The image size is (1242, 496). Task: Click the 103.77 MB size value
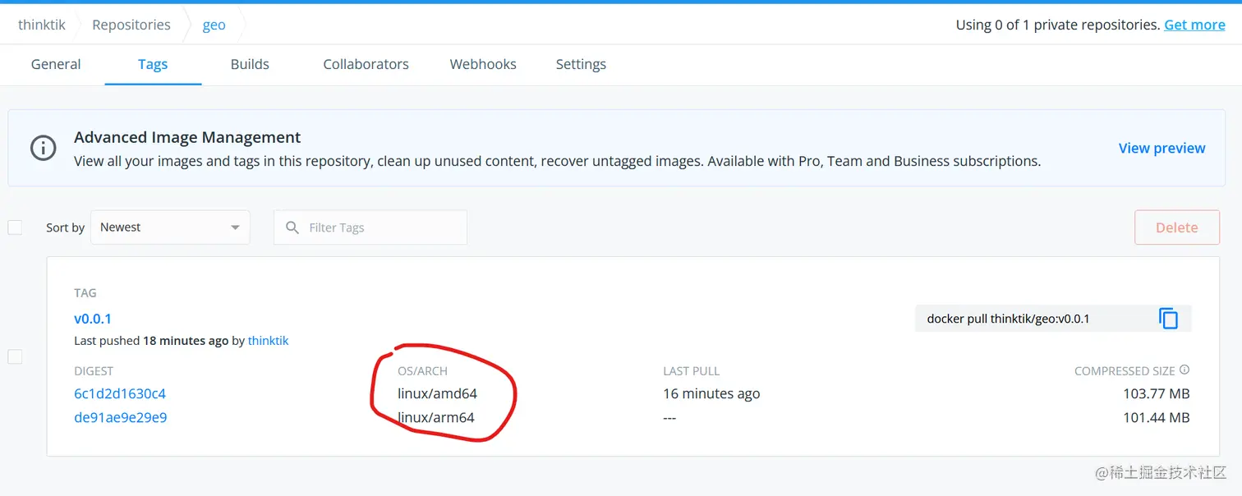[1156, 393]
